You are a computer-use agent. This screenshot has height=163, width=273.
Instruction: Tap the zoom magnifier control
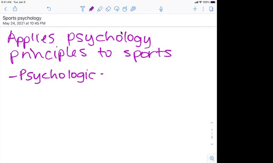click(212, 158)
